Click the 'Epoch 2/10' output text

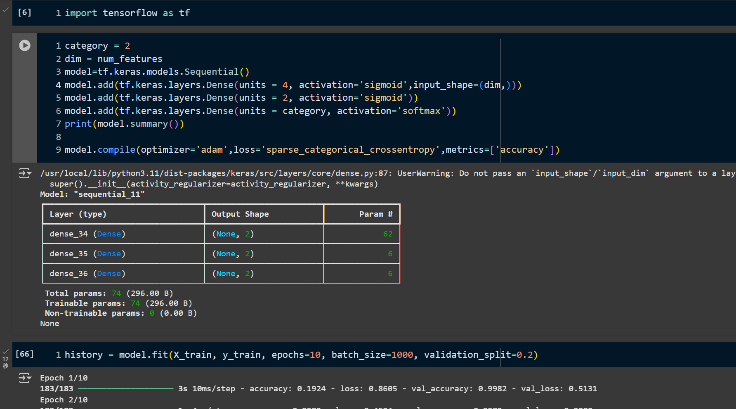tap(64, 400)
